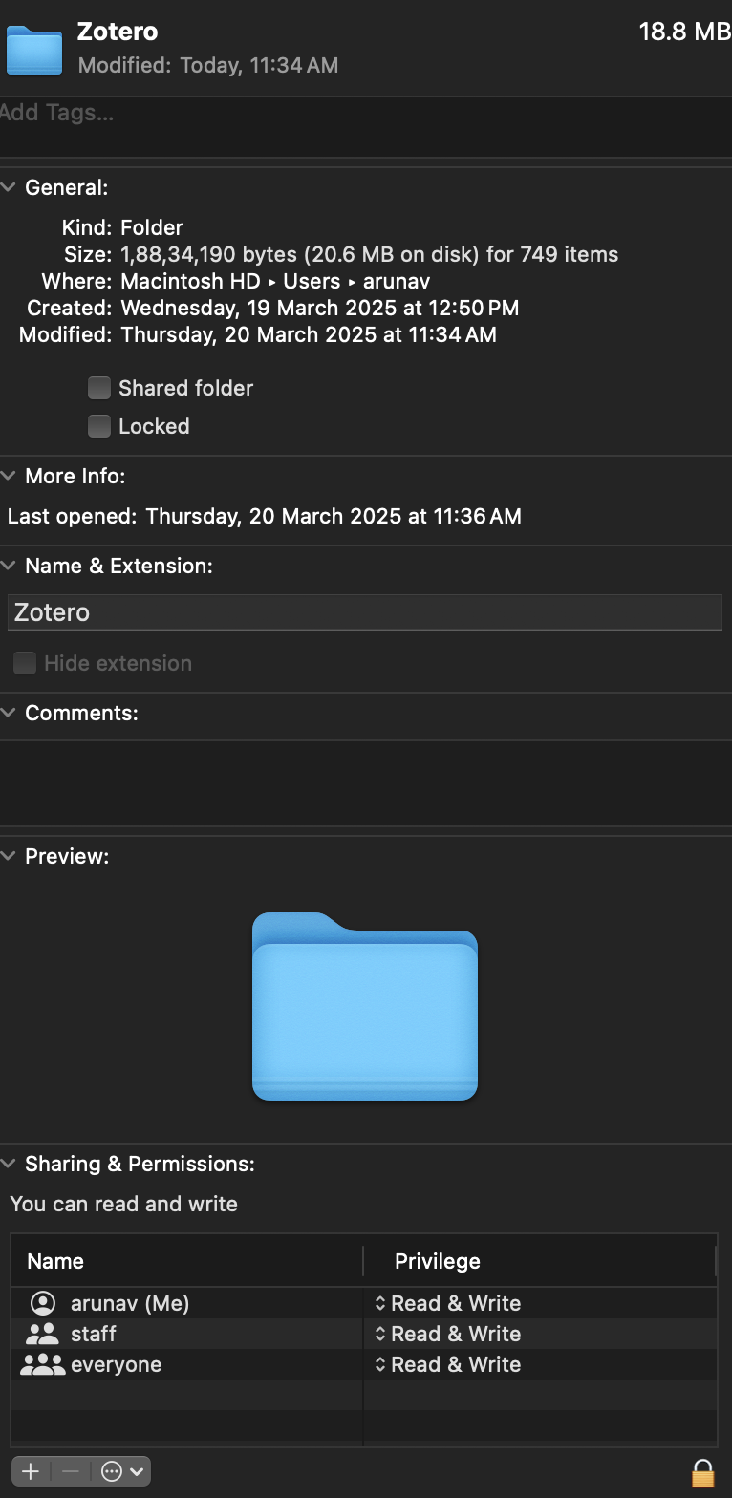732x1498 pixels.
Task: Click the folder preview thumbnail
Action: (365, 1007)
